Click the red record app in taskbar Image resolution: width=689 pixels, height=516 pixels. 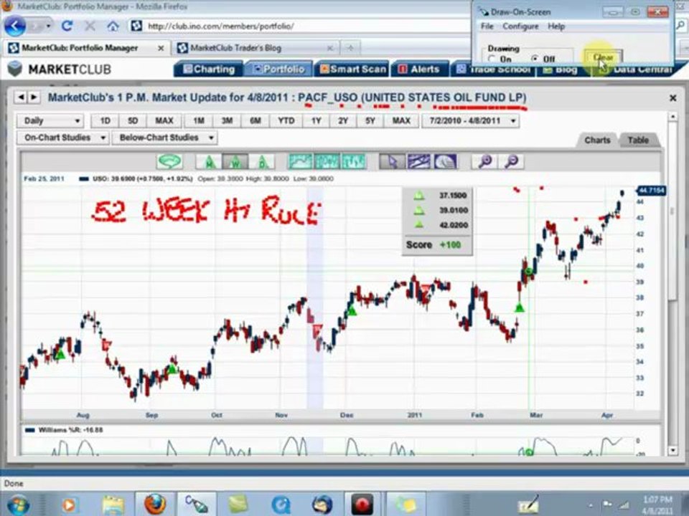pos(362,505)
